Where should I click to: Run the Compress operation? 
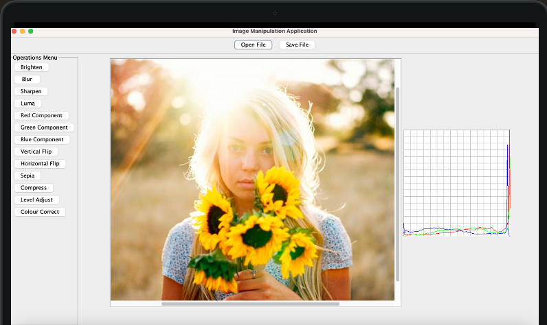(34, 188)
